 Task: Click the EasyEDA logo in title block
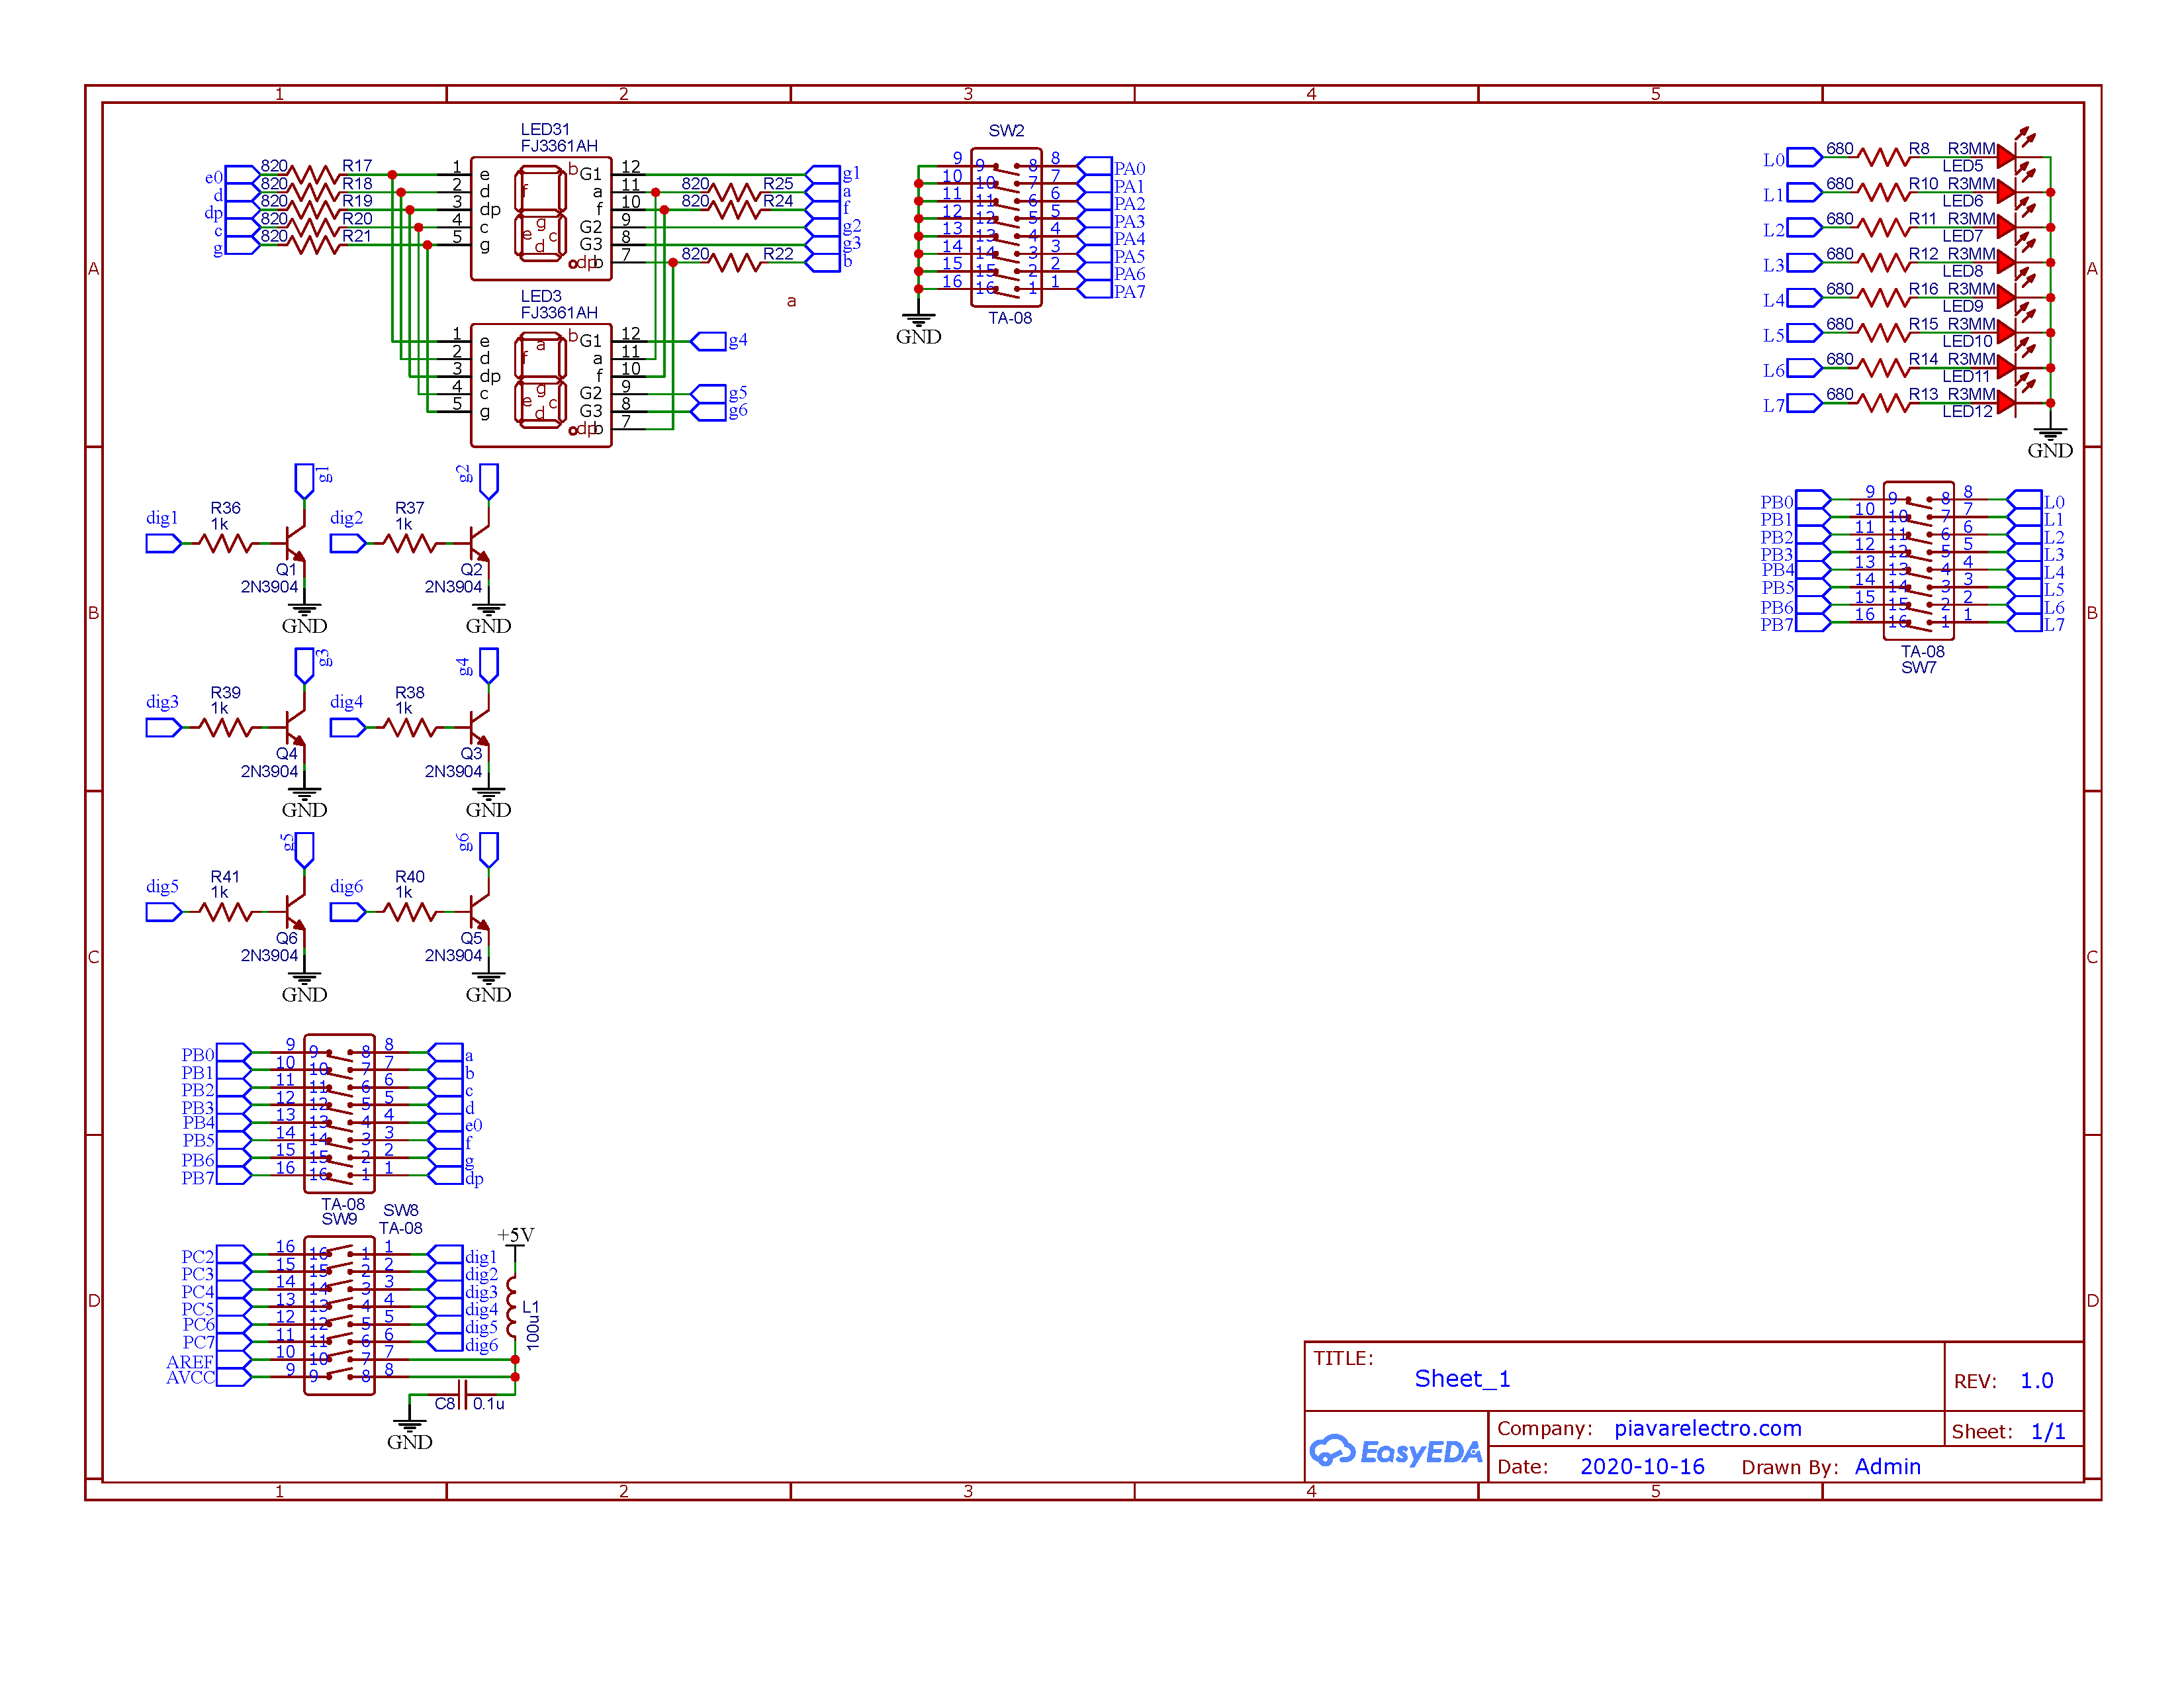point(1396,1451)
